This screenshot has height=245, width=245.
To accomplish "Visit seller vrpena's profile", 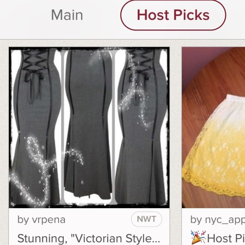I will point(41,220).
